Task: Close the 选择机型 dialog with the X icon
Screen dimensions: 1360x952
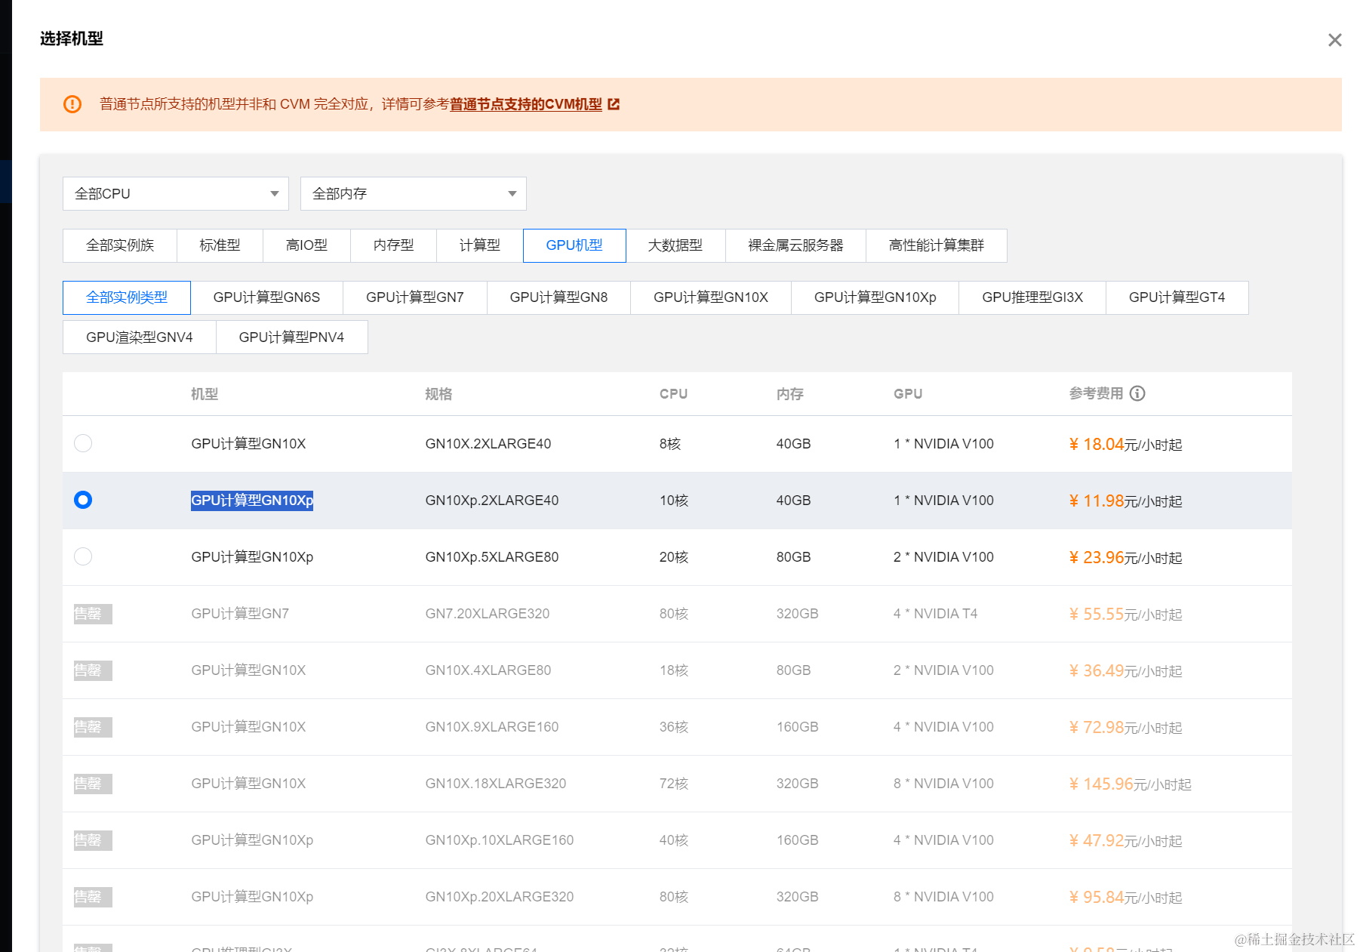Action: tap(1334, 40)
